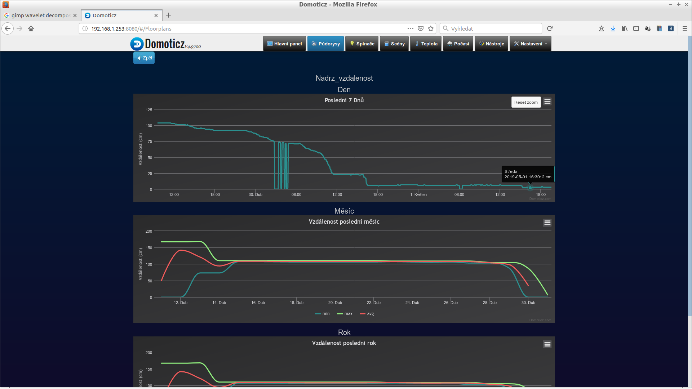Expand the Nastavení dropdown menu
This screenshot has height=389, width=692.
pyautogui.click(x=530, y=44)
